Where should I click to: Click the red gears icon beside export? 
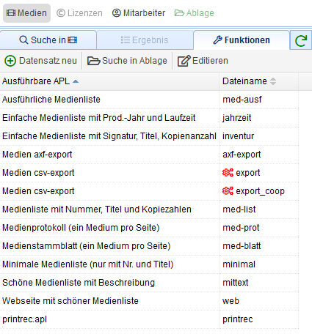[x=228, y=173]
